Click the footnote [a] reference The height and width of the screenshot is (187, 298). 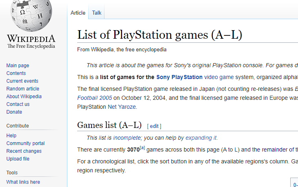point(142,147)
